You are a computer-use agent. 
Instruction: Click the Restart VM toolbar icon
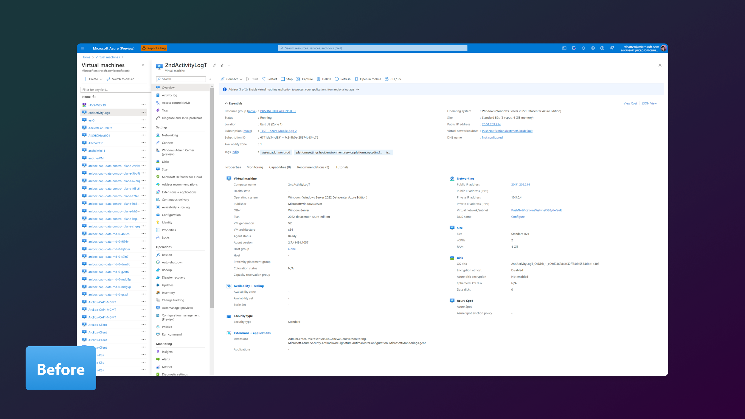pos(264,79)
